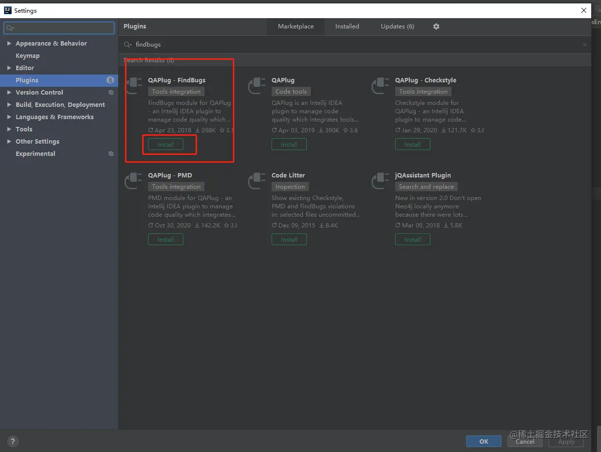Click the Tools integration tag under QAPlug - Checkstyle
Viewport: 601px width, 452px height.
tap(423, 92)
